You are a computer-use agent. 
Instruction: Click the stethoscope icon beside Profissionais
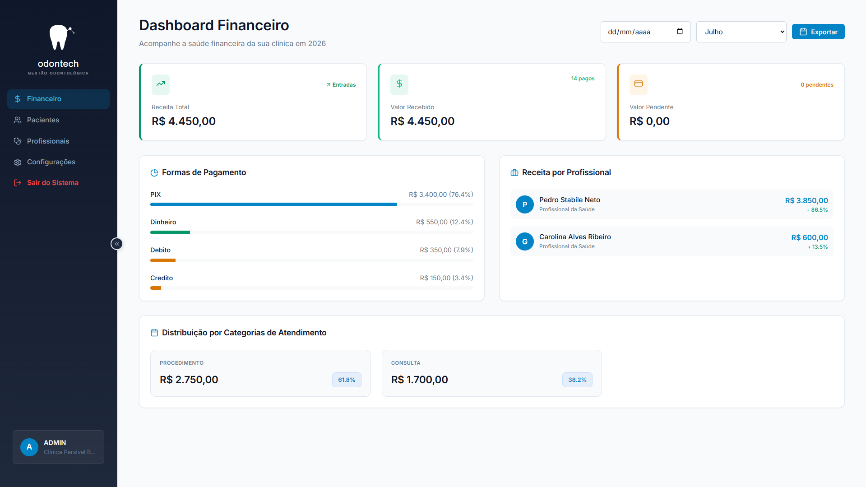18,141
